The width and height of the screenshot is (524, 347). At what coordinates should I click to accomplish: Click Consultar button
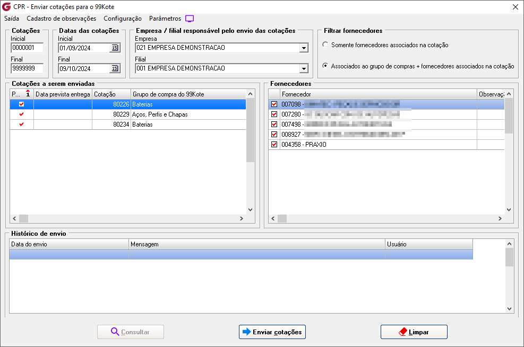pos(131,332)
